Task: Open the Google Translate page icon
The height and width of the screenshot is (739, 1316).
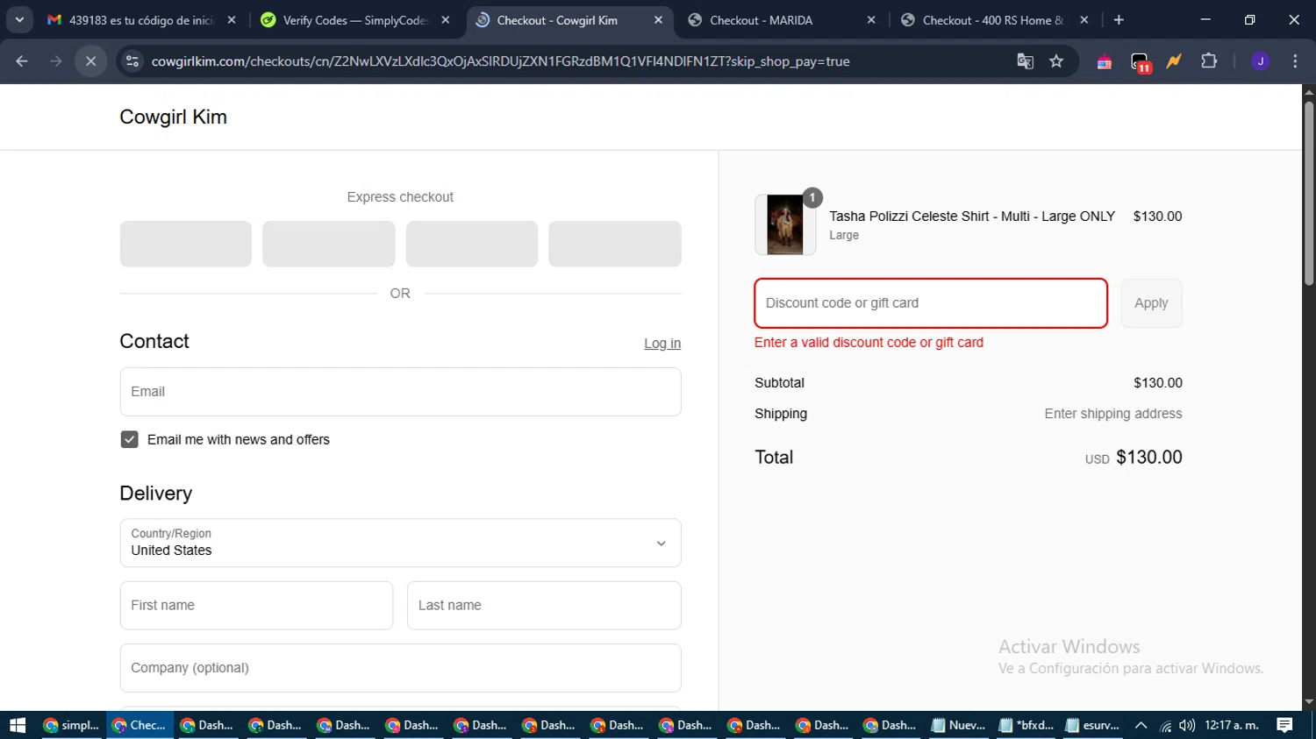Action: (x=1025, y=61)
